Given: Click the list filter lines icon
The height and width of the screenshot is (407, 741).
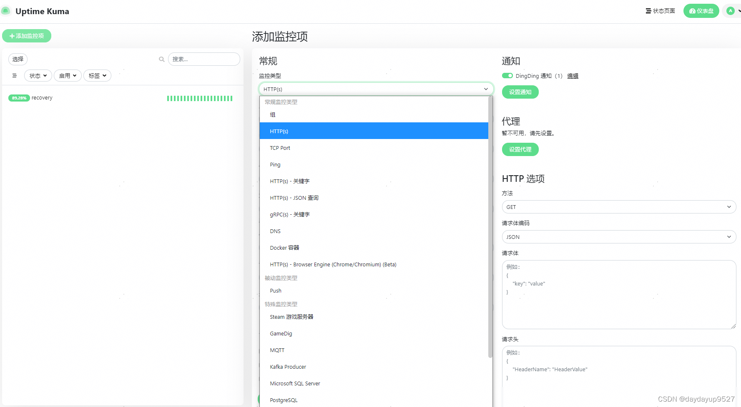Looking at the screenshot, I should click(x=15, y=76).
